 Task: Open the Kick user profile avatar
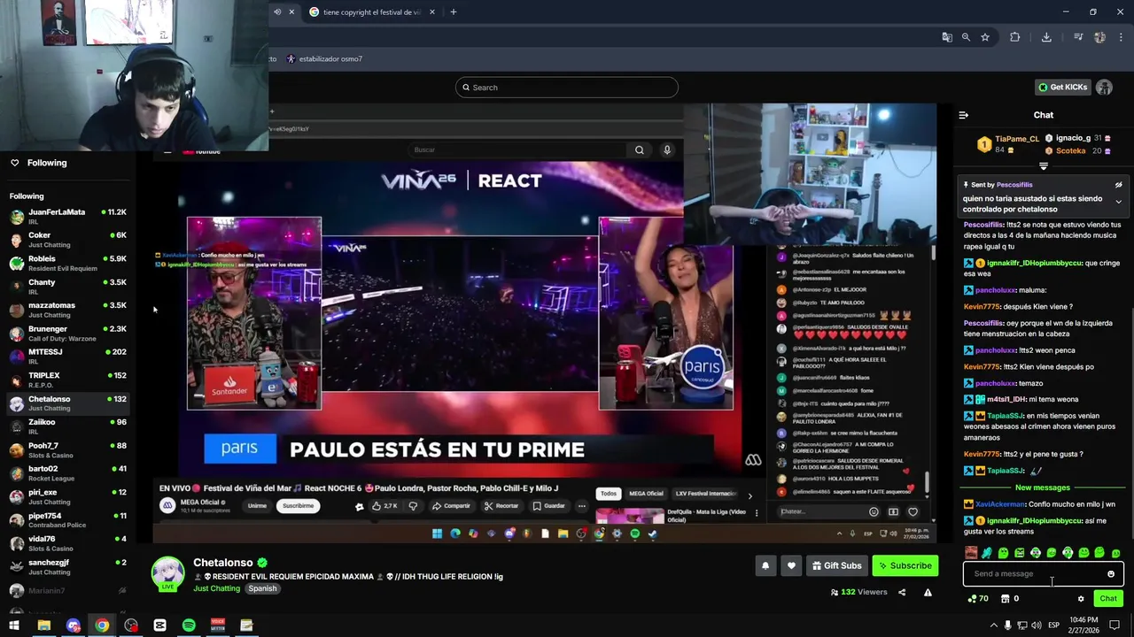1104,88
